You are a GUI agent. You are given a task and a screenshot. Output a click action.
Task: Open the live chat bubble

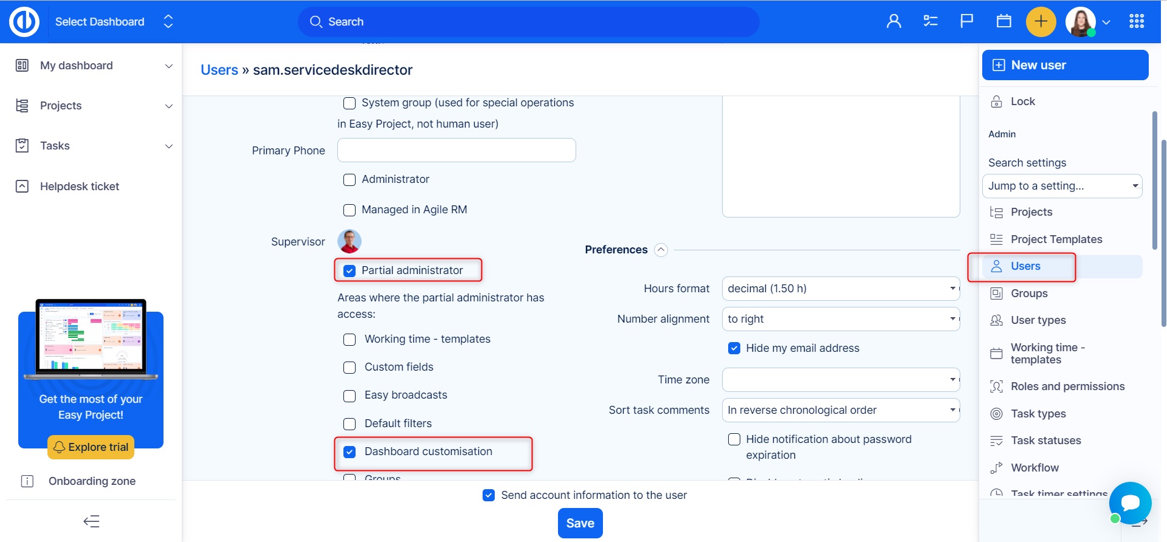pyautogui.click(x=1130, y=503)
